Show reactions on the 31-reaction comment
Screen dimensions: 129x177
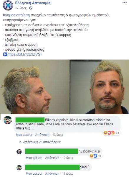[x=111, y=133]
